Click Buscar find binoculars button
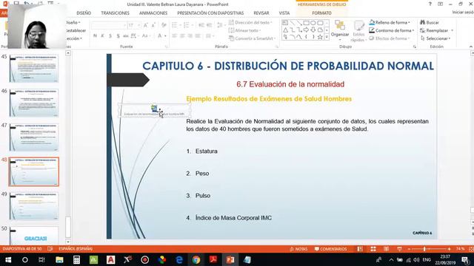 pyautogui.click(x=430, y=22)
